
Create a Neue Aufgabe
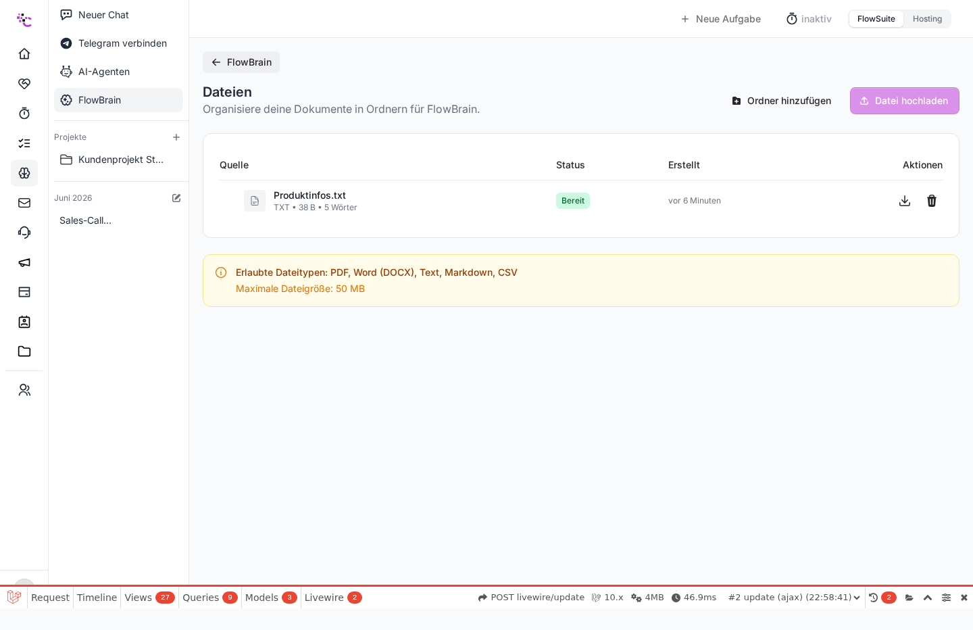click(x=720, y=19)
